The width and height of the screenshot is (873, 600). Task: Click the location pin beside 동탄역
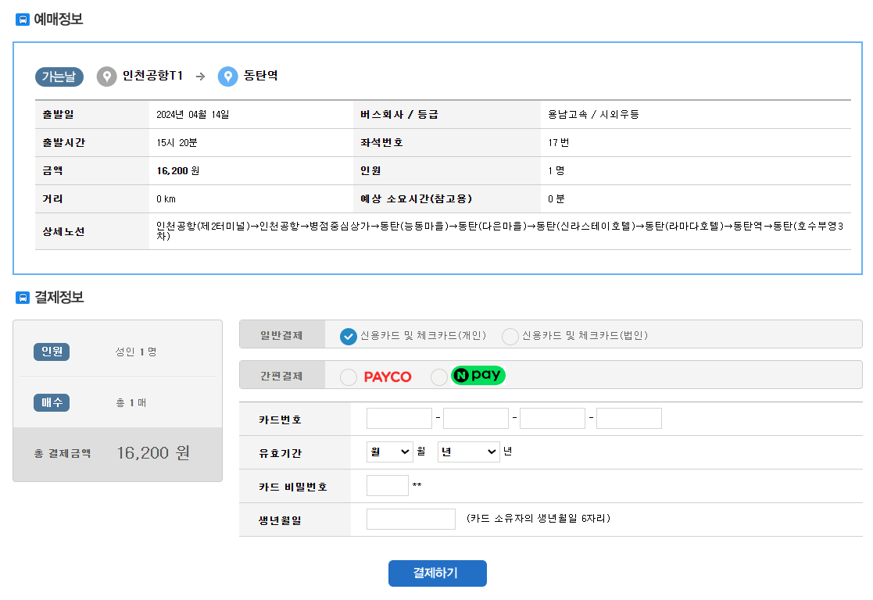227,77
